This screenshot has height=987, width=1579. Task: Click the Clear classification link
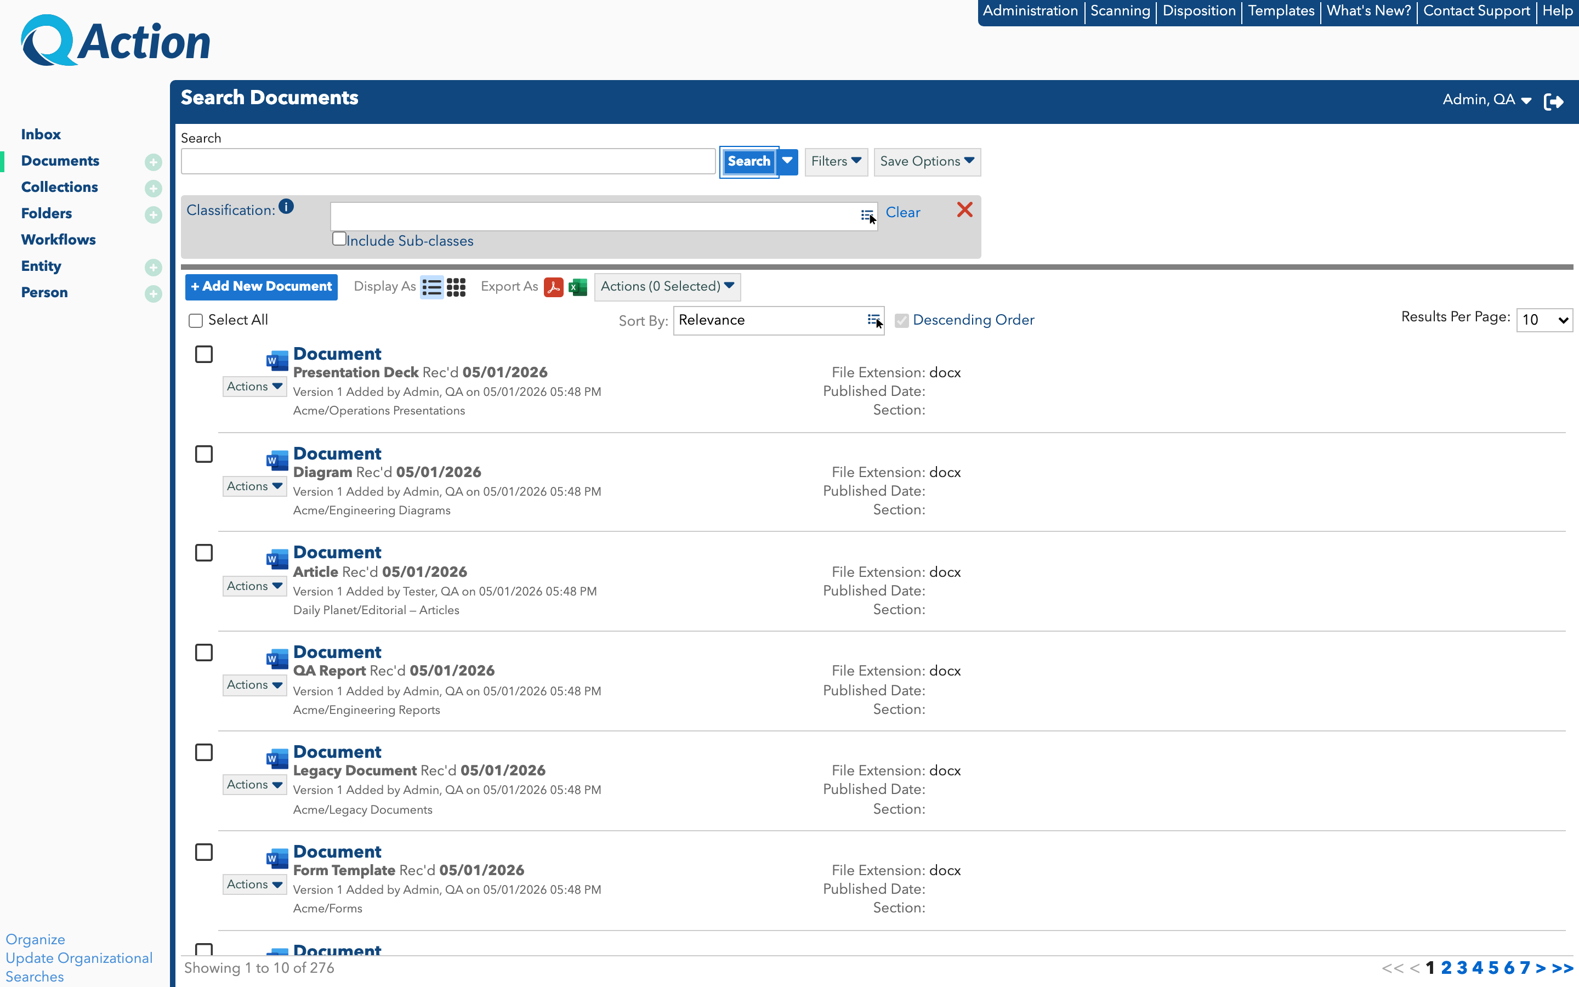(x=902, y=213)
